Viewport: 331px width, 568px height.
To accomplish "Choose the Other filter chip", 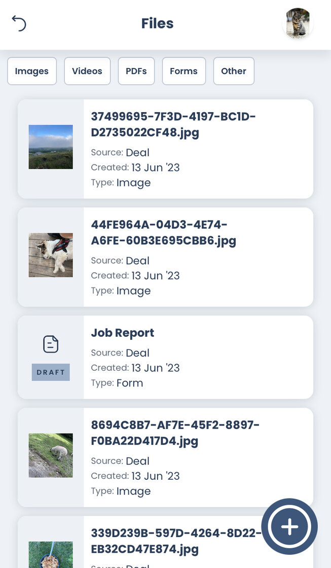I will [234, 71].
